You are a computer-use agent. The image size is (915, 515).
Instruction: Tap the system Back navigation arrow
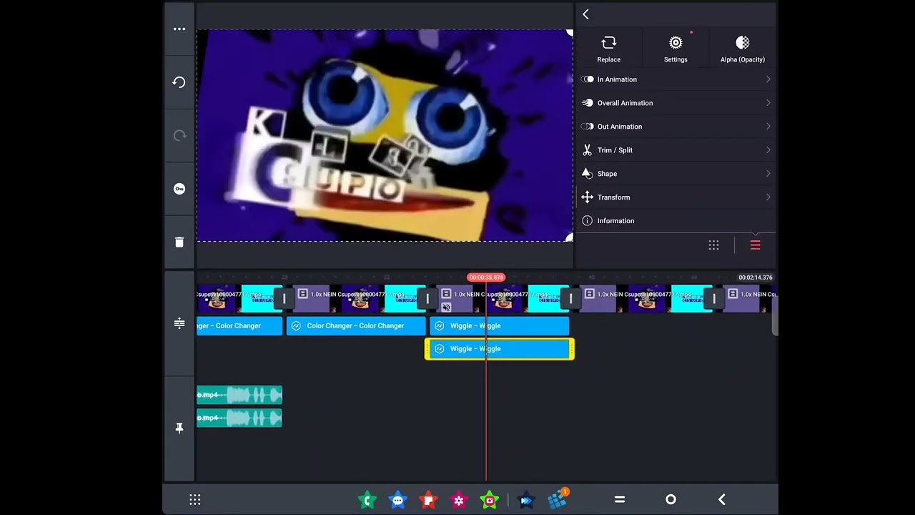(x=722, y=500)
